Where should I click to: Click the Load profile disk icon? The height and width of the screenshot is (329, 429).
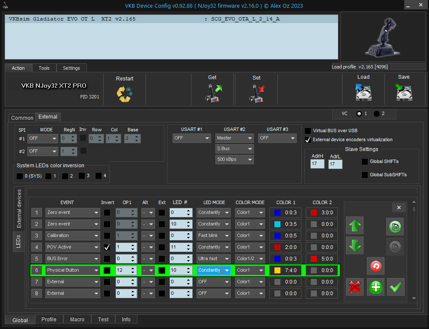point(363,92)
